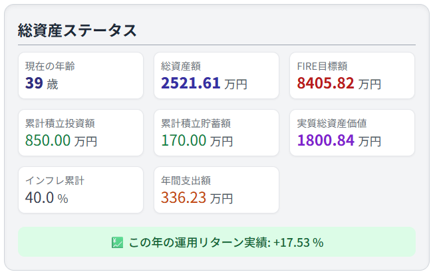Click the +17.53 % return figure
The width and height of the screenshot is (433, 278).
(298, 243)
